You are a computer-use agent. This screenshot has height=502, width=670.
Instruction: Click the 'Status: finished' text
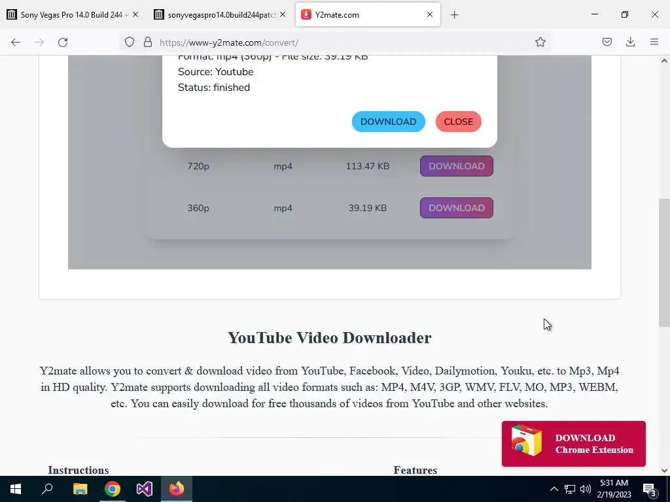[214, 88]
